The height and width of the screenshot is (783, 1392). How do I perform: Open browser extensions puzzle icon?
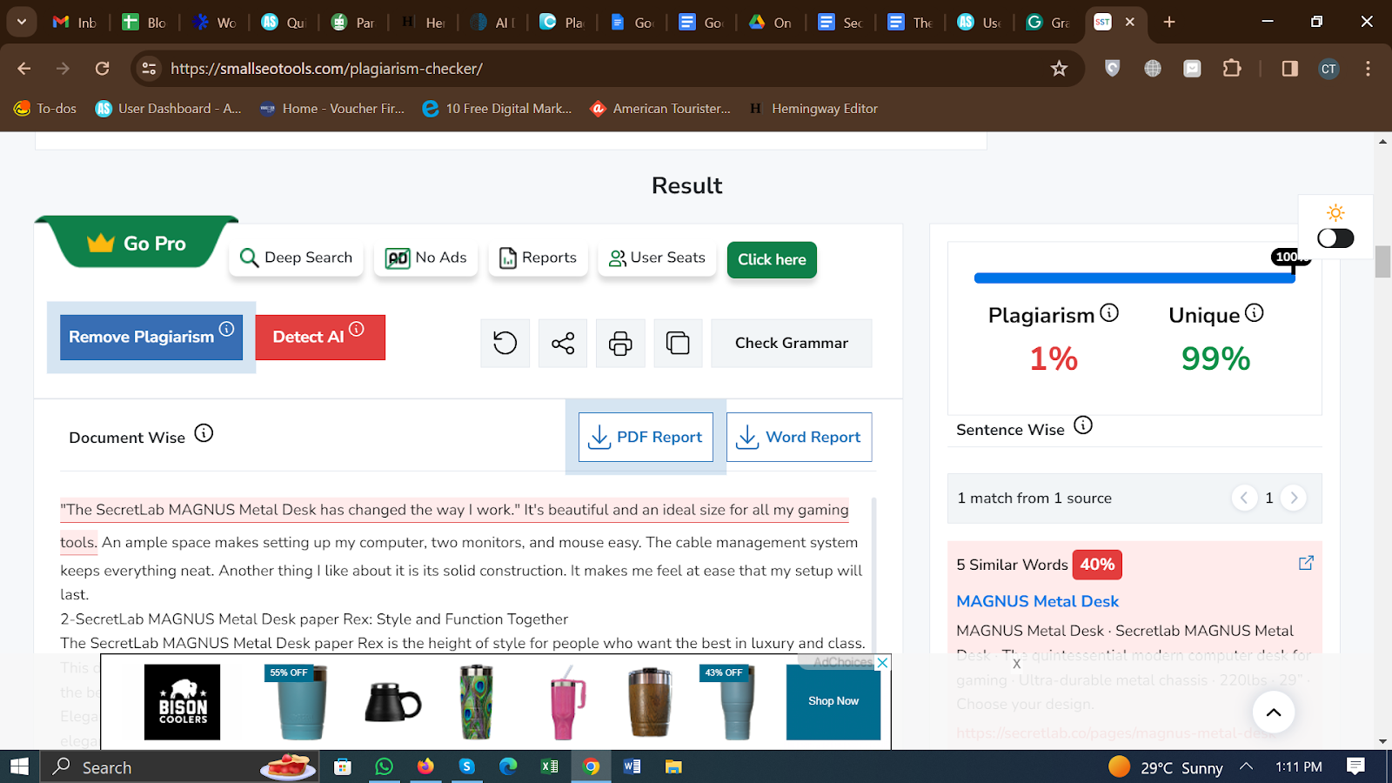coord(1232,69)
